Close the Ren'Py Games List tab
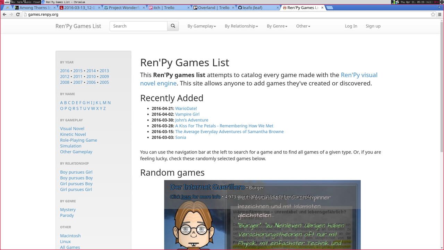Image resolution: width=444 pixels, height=250 pixels. pos(322,8)
